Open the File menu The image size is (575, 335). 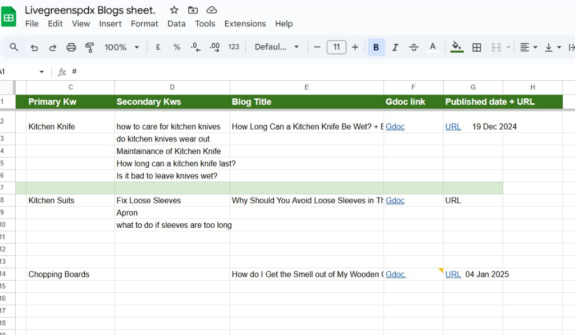click(x=32, y=24)
